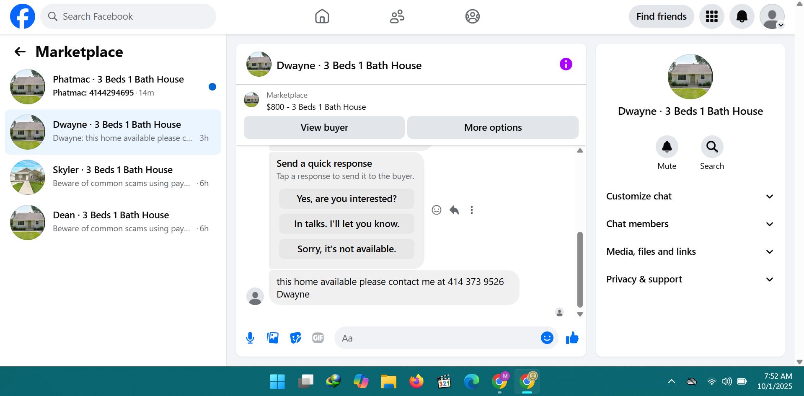The height and width of the screenshot is (396, 804).
Task: Send 'In talks. I'll let you know.' response
Action: (x=346, y=224)
